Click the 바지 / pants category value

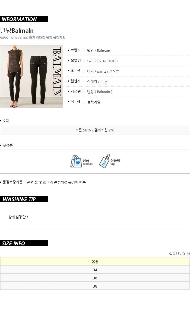(x=103, y=71)
